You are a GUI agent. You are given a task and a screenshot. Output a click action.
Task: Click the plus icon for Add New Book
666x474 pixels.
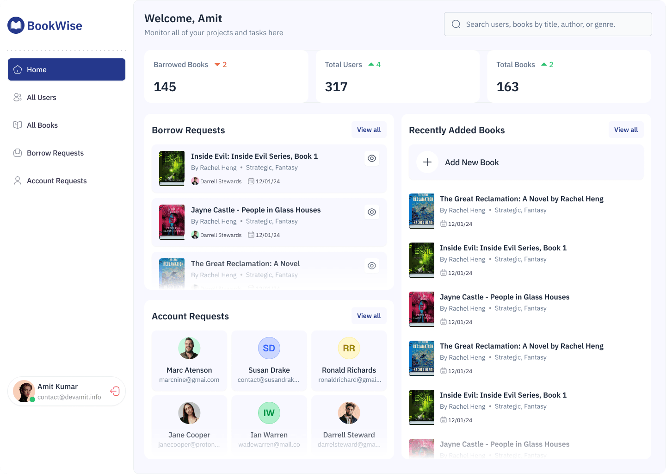427,162
